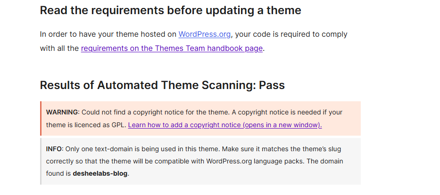Open the Themes Team handbook requirements link
The width and height of the screenshot is (440, 195).
pos(172,49)
